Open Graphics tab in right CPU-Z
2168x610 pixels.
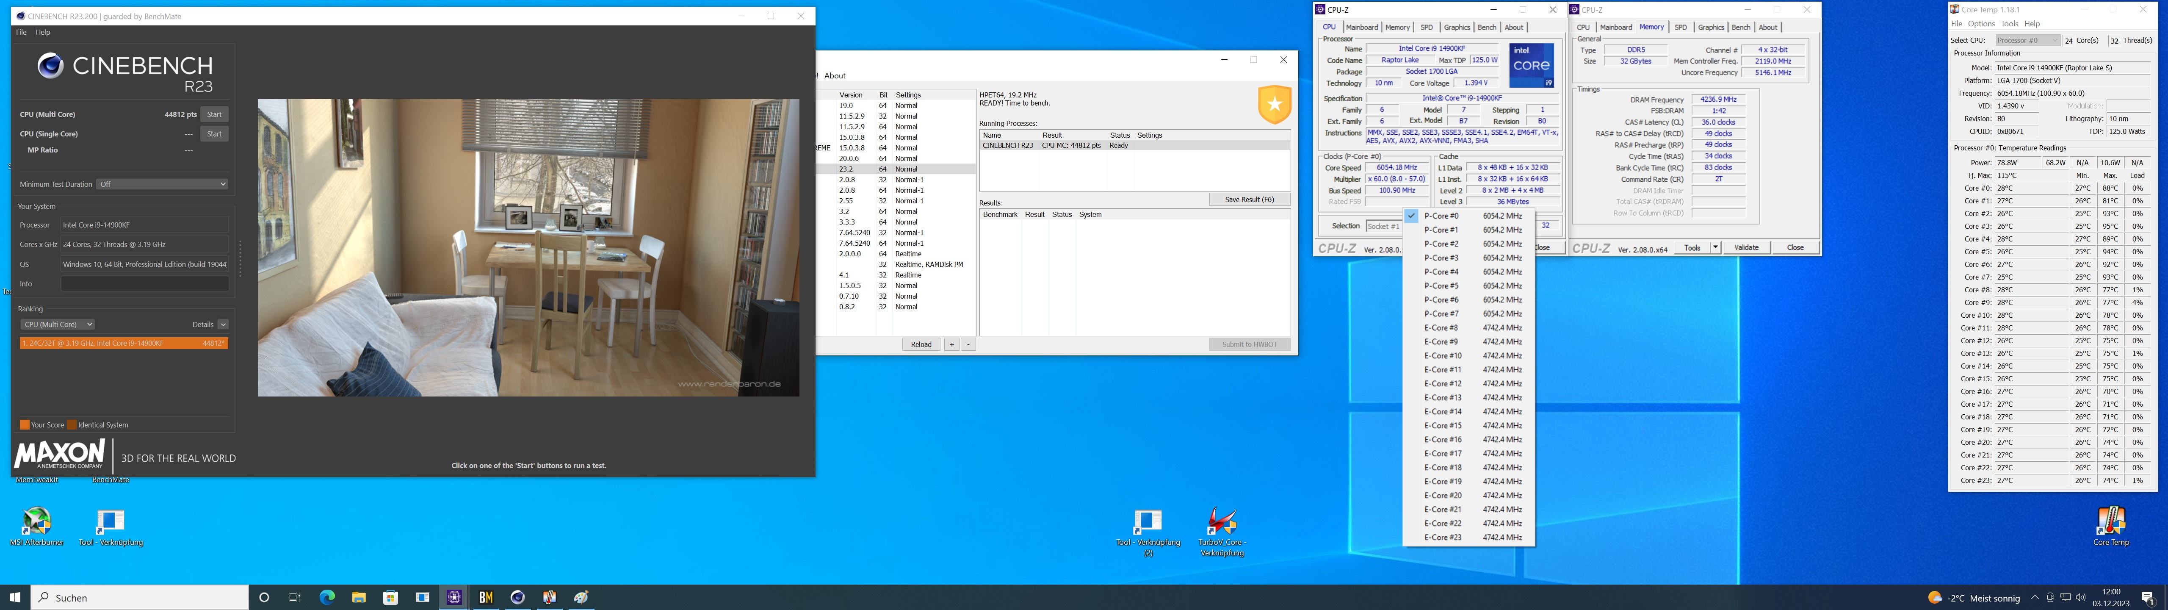[1711, 27]
